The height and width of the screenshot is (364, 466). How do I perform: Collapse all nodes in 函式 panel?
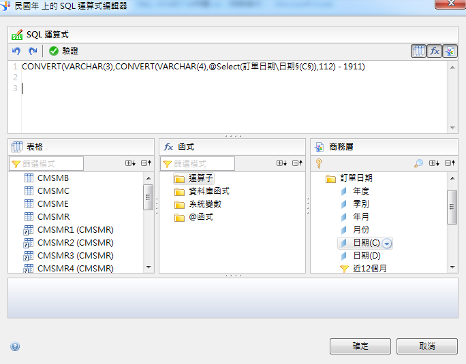[x=297, y=163]
